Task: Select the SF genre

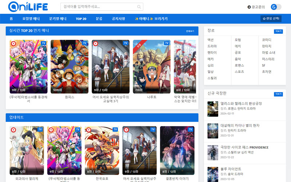Action: tap(263, 66)
